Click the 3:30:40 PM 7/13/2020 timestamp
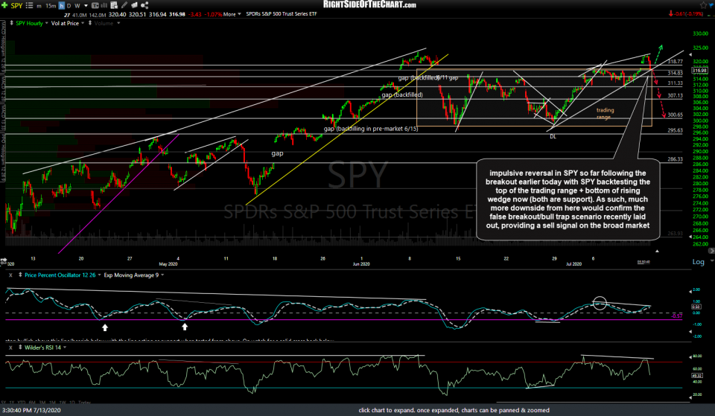 pos(31,410)
